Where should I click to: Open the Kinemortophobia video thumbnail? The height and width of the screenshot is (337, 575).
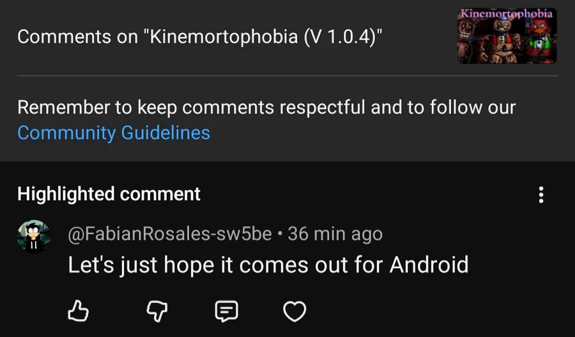pyautogui.click(x=507, y=36)
